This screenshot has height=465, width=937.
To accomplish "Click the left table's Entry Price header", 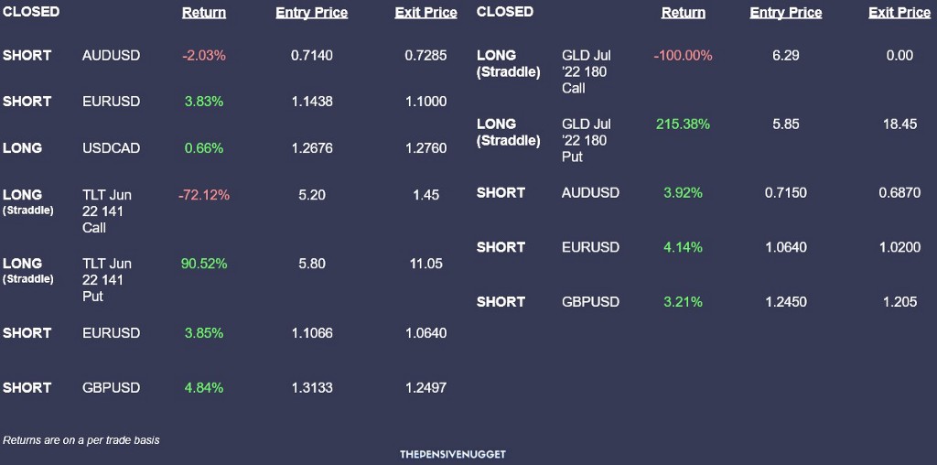I will (x=311, y=13).
